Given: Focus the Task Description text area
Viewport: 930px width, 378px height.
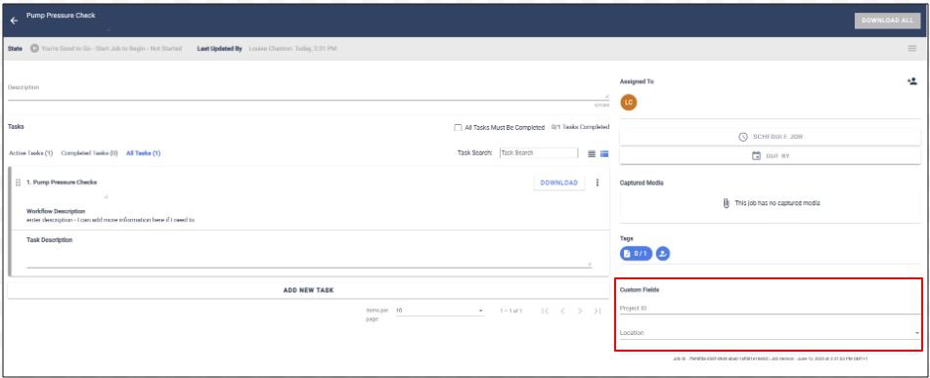Looking at the screenshot, I should click(x=308, y=257).
